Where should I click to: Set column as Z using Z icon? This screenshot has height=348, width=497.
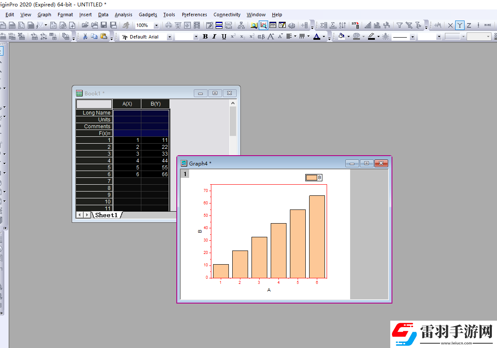pos(469,26)
